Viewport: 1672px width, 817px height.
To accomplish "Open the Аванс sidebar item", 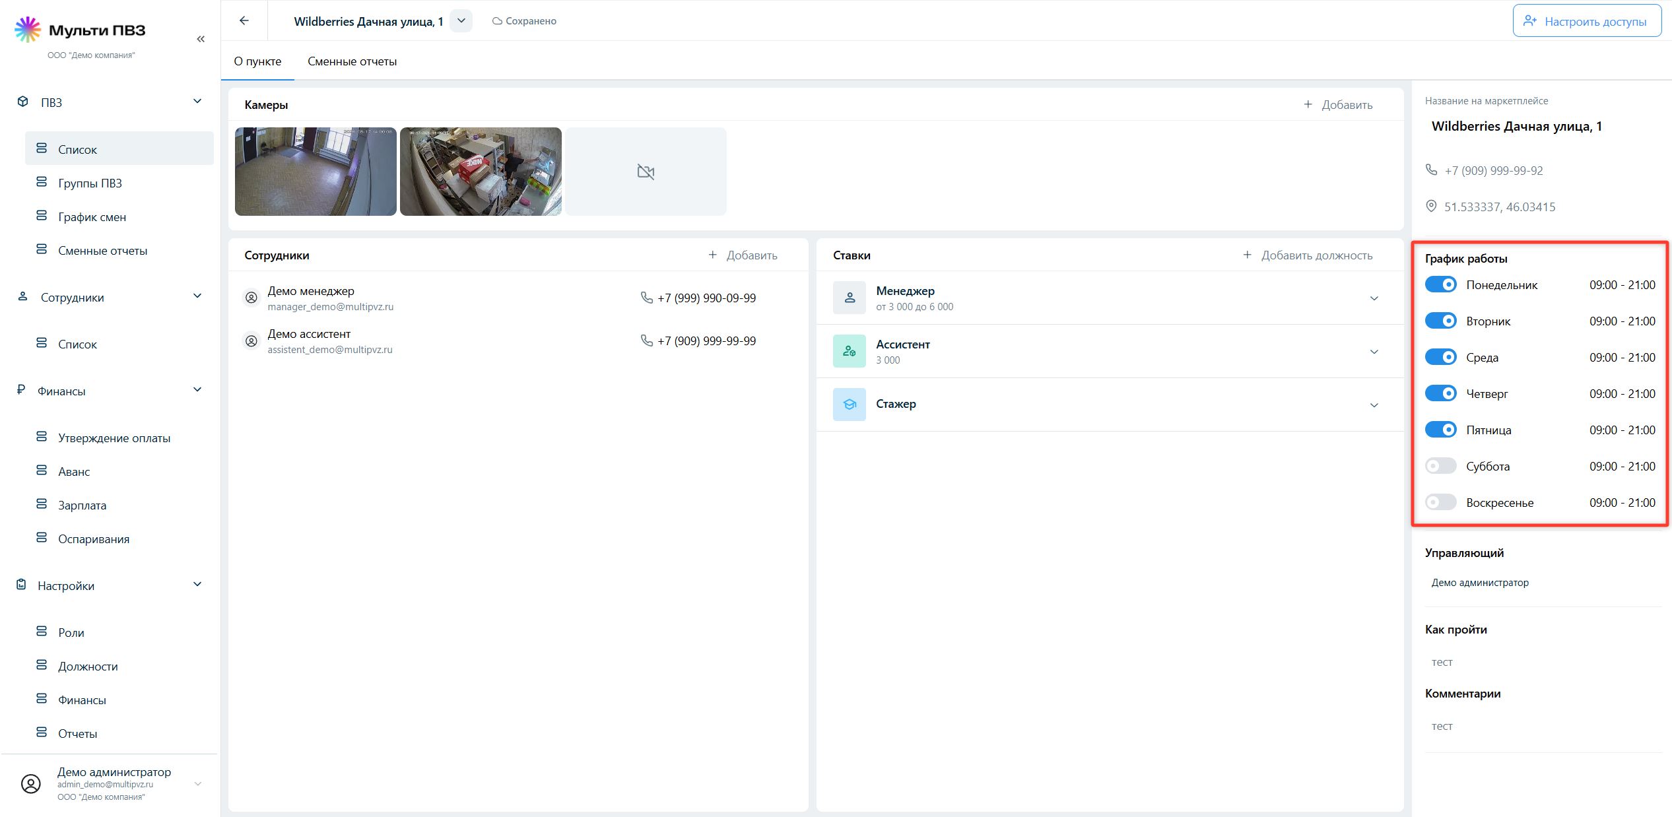I will point(119,471).
